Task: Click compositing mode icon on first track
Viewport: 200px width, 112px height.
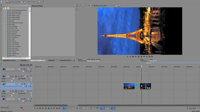Action: pyautogui.click(x=26, y=71)
